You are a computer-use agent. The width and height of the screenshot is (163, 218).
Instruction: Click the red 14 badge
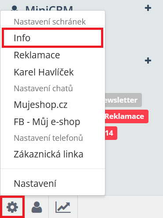[111, 133]
